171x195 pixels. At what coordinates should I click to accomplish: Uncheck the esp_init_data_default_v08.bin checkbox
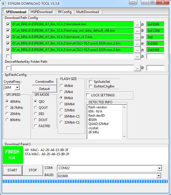[8, 31]
